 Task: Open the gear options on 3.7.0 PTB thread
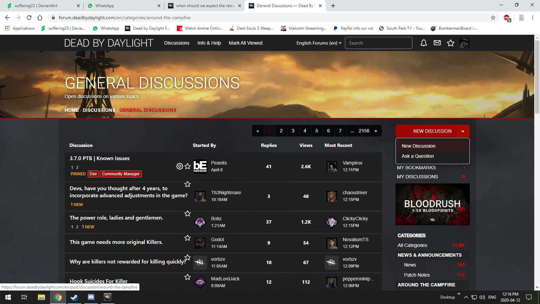tap(180, 166)
